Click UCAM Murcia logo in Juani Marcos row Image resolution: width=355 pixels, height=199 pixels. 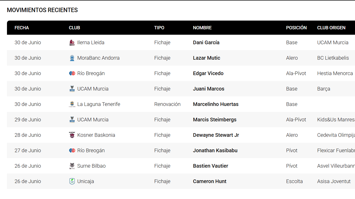[72, 89]
